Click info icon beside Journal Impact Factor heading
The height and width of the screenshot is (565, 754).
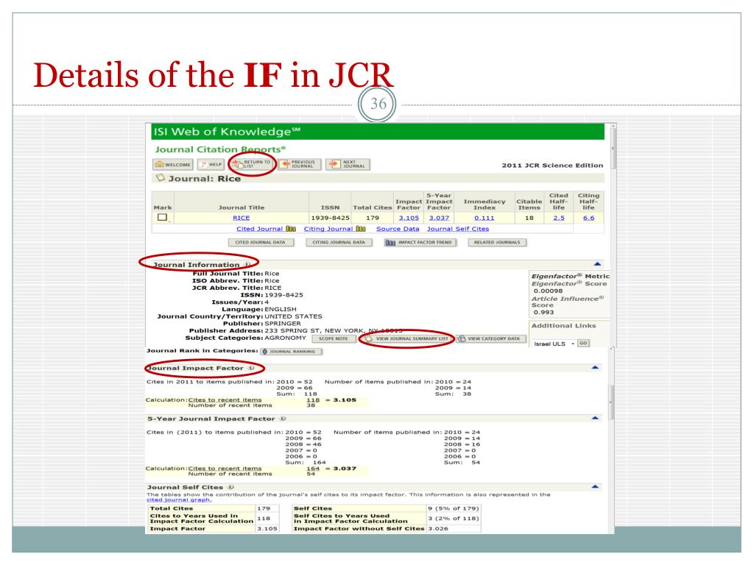[x=251, y=368]
